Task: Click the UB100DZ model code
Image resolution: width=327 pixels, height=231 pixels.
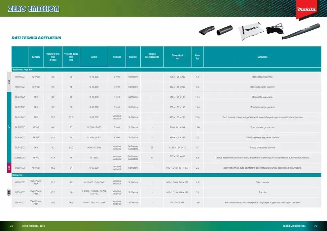Action: pos(20,77)
